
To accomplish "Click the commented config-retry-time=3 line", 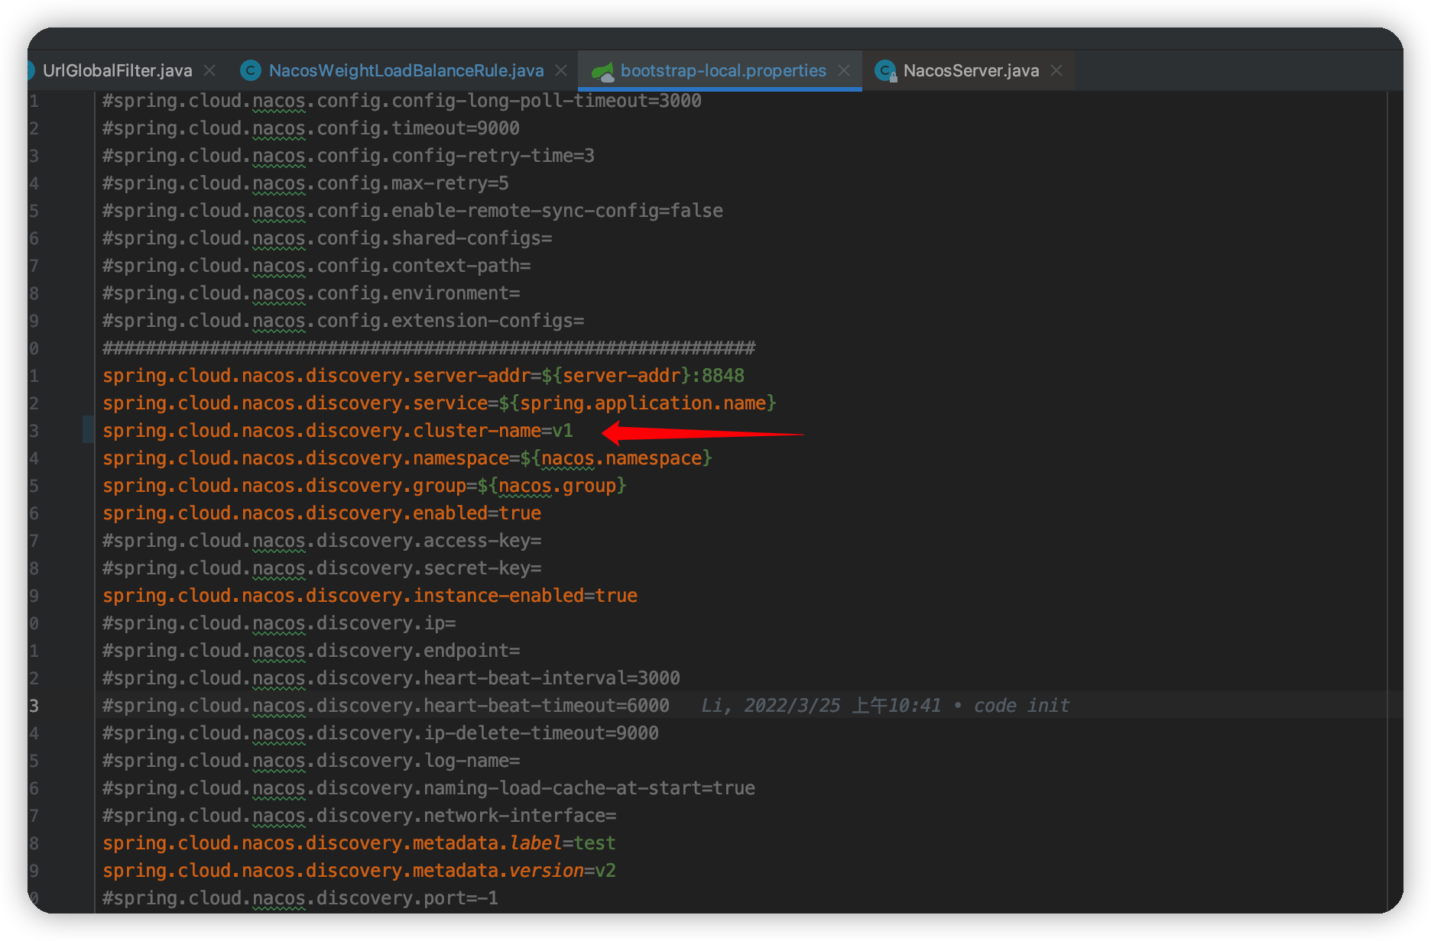I will point(349,156).
